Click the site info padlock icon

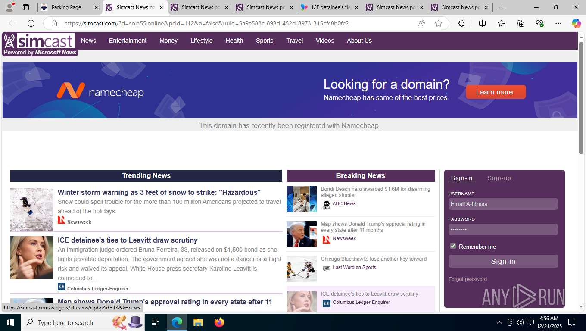(54, 23)
